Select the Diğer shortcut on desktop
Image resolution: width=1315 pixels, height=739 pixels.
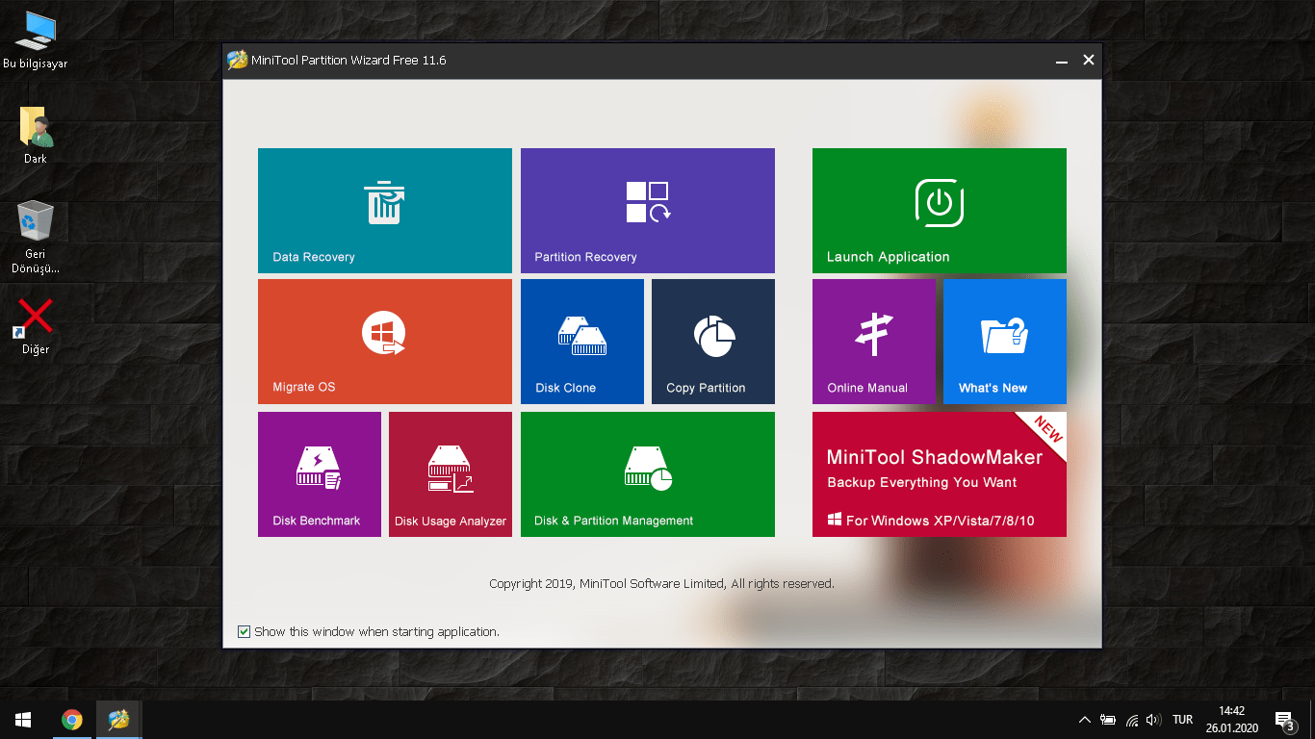pyautogui.click(x=36, y=326)
